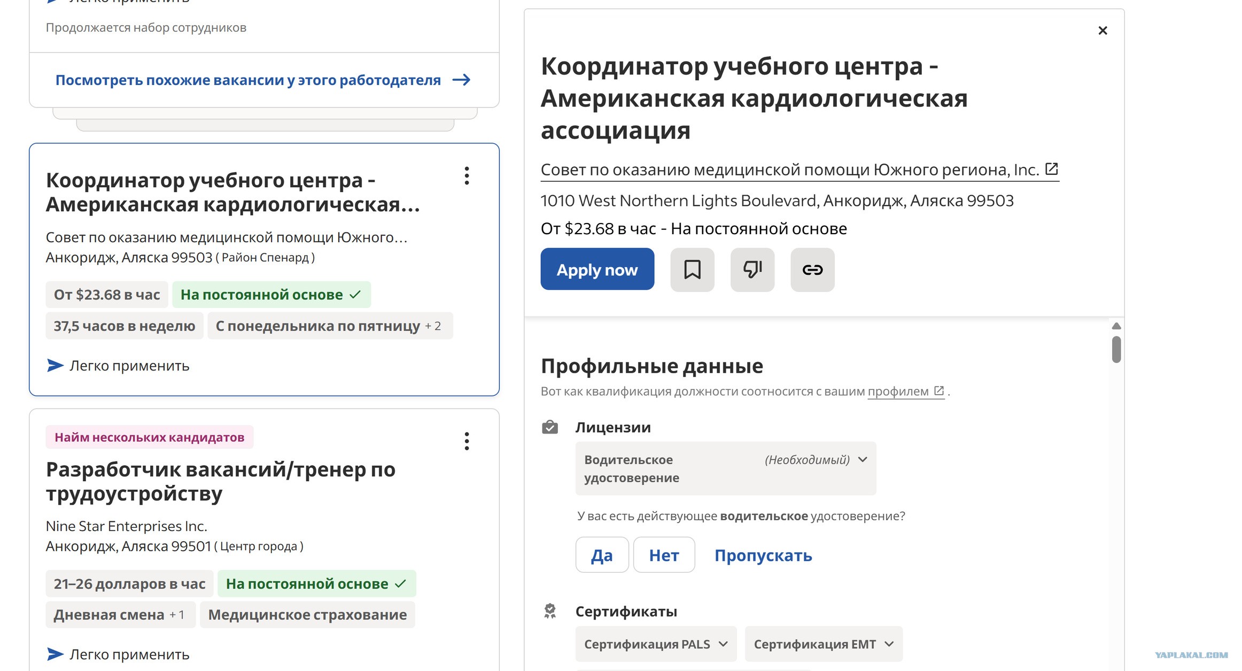This screenshot has width=1242, height=671.
Task: Answer Нет for driver's license question
Action: tap(664, 555)
